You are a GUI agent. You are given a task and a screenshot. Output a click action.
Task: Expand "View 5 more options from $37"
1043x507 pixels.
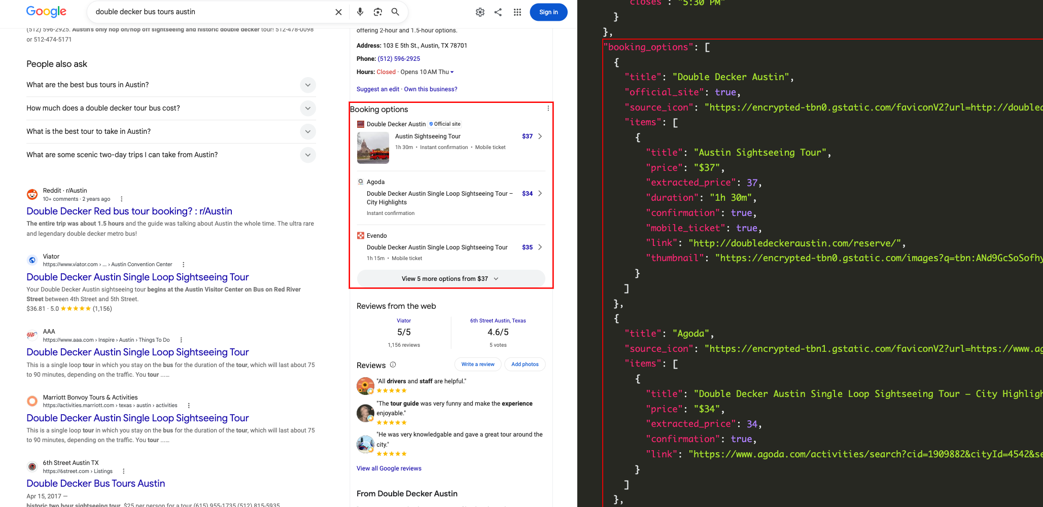tap(451, 279)
